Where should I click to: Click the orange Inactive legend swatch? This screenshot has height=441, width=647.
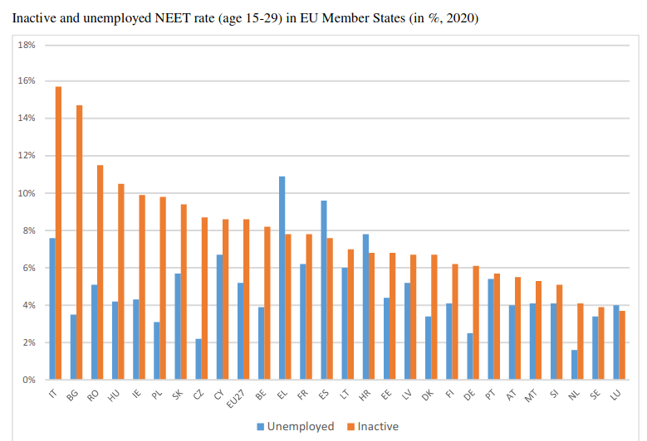pos(351,427)
